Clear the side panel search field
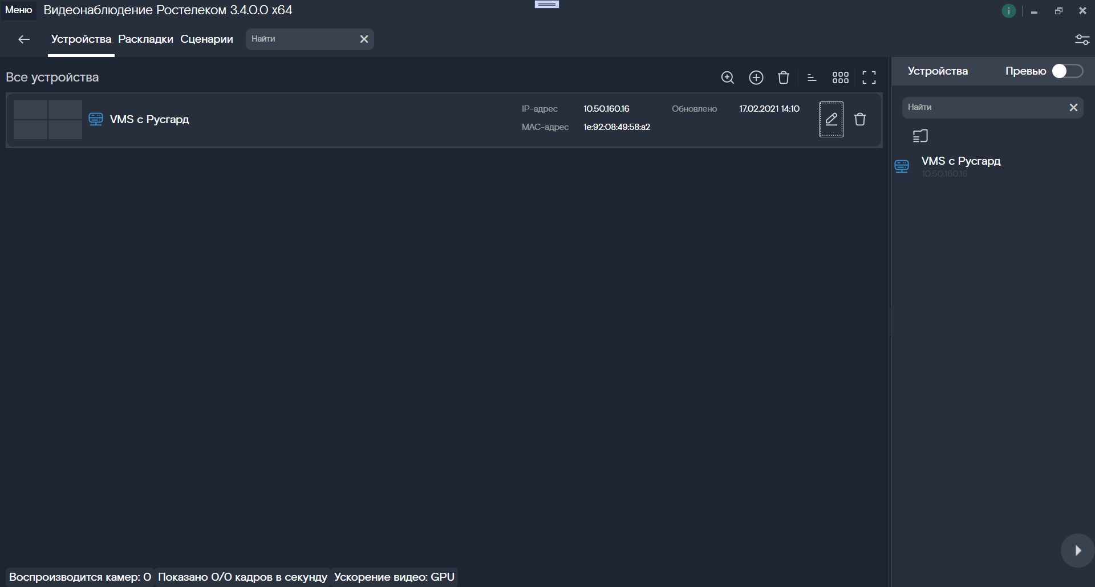The height and width of the screenshot is (587, 1095). (x=1073, y=107)
